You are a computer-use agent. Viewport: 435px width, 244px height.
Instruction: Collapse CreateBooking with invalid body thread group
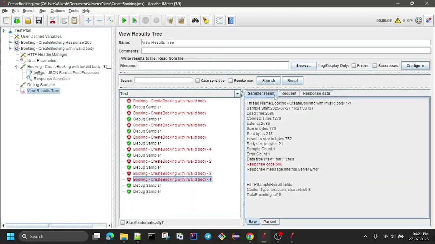[10, 49]
